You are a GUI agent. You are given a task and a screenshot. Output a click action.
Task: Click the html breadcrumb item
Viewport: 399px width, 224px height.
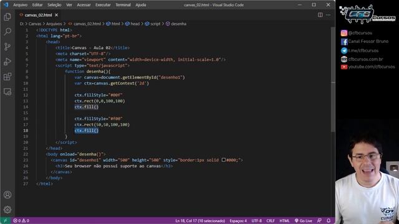[115, 24]
